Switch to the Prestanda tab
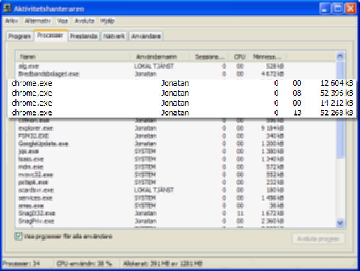The image size is (360, 271). [x=83, y=37]
